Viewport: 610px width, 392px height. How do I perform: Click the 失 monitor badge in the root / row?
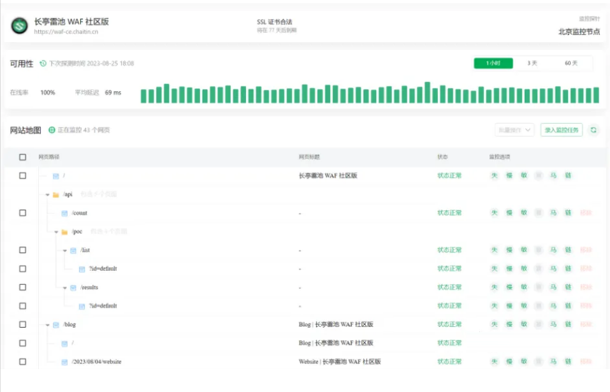pyautogui.click(x=494, y=176)
